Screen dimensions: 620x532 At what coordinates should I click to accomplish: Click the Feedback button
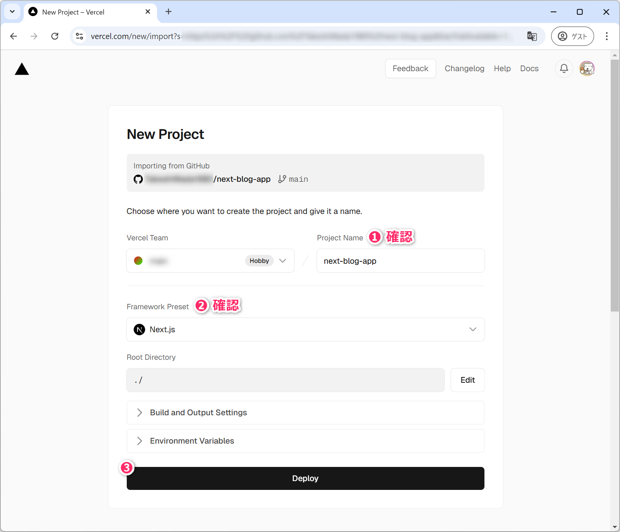(x=410, y=69)
